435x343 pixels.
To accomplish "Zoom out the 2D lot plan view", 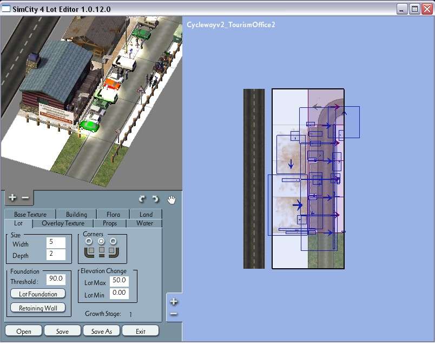I will (174, 314).
